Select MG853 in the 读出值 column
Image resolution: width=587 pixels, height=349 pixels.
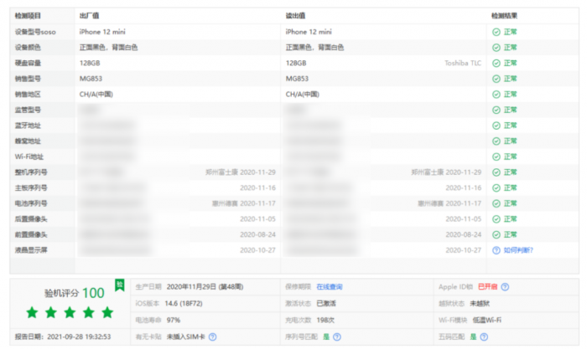(297, 79)
